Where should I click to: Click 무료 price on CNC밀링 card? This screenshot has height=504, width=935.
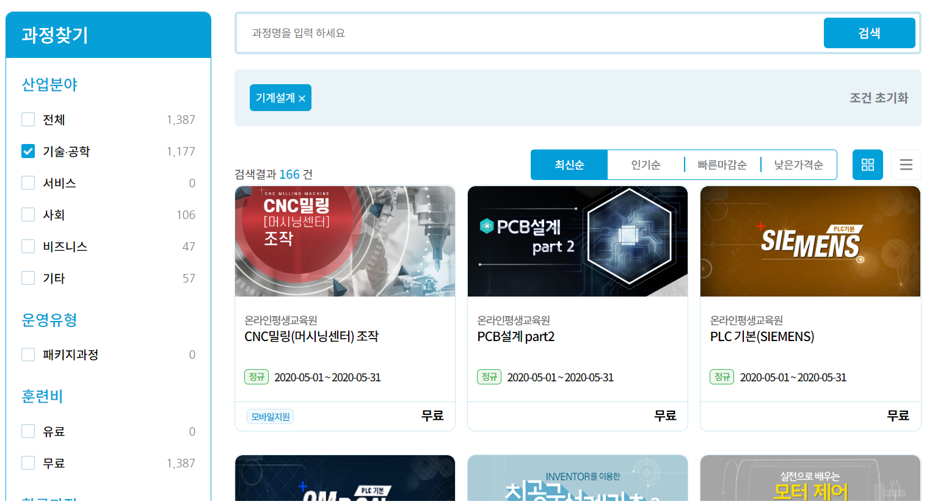click(432, 416)
